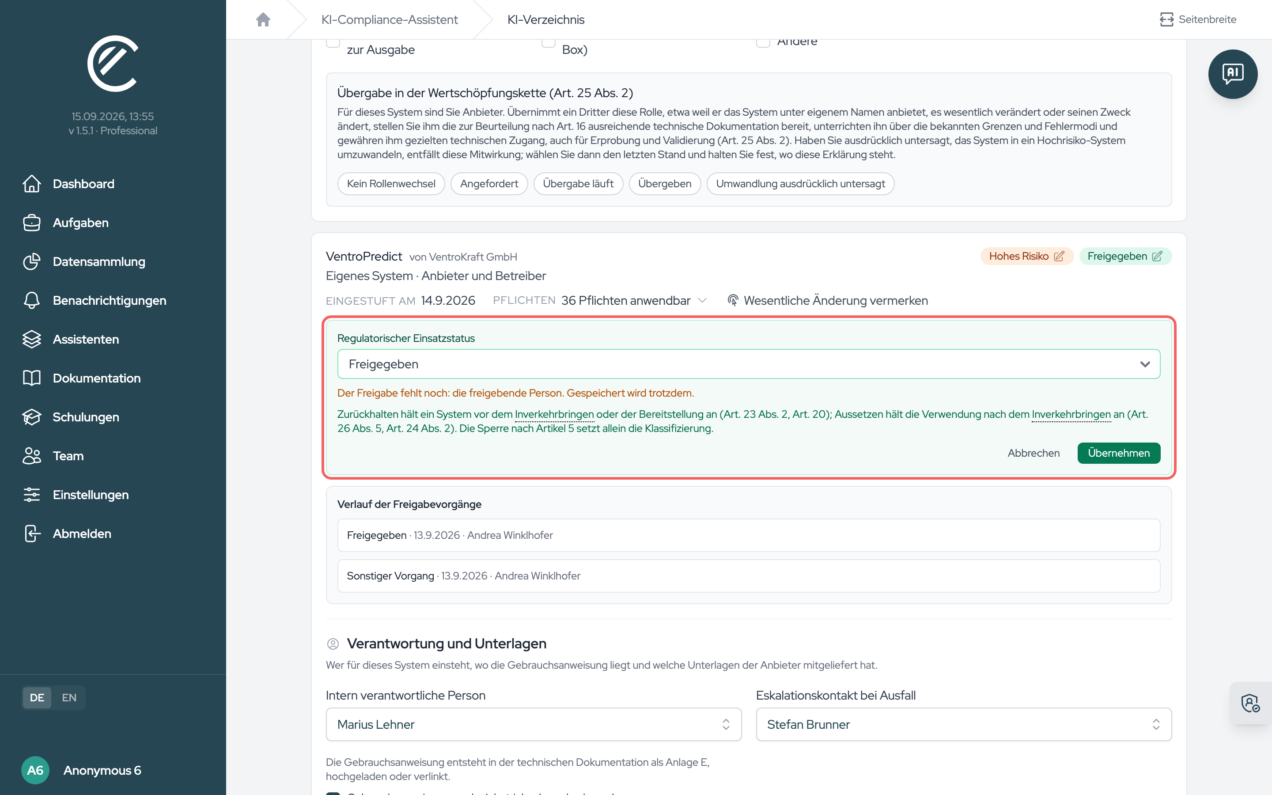The height and width of the screenshot is (795, 1272).
Task: Open Benachrichtigungen via bell icon
Action: 31,300
